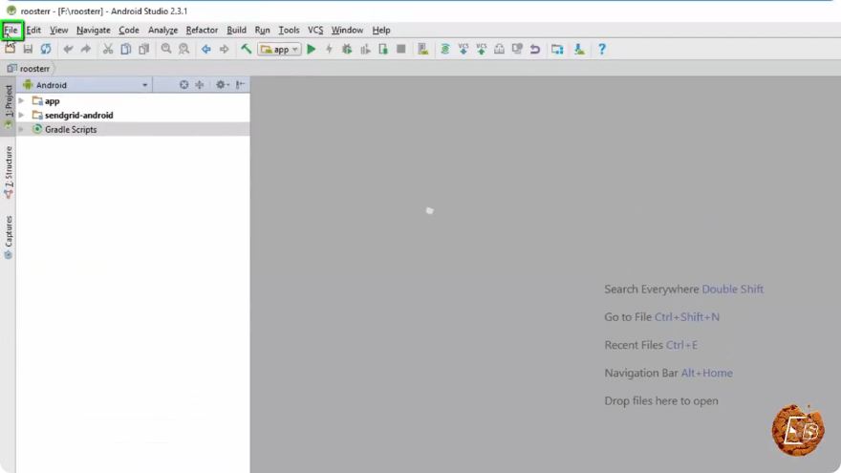Screen dimensions: 841x473
Task: Click the blue Help question mark icon
Action: [602, 50]
